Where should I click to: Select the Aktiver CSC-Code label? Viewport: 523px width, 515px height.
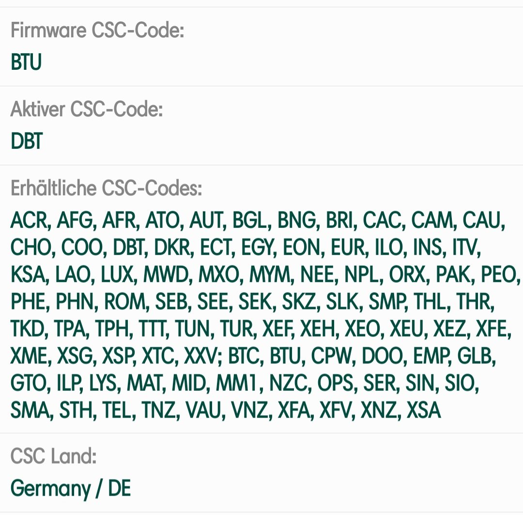click(87, 109)
